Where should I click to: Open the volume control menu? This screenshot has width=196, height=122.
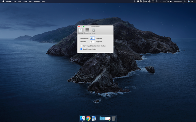click(x=171, y=2)
